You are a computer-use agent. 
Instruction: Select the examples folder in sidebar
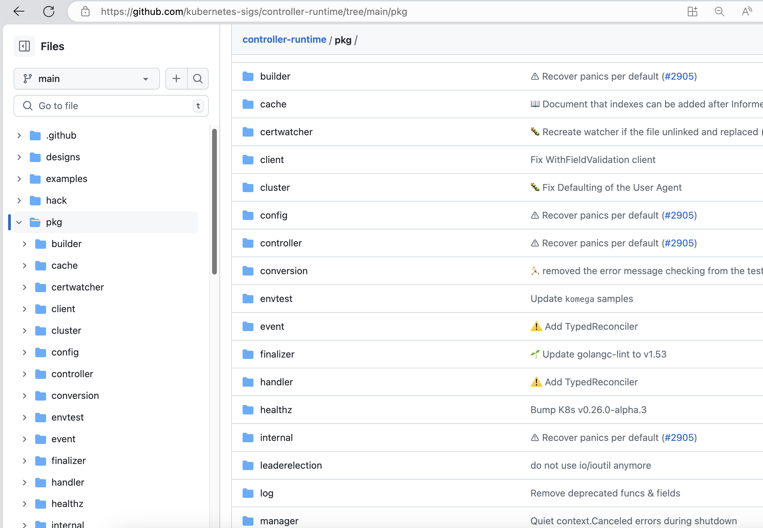click(66, 179)
